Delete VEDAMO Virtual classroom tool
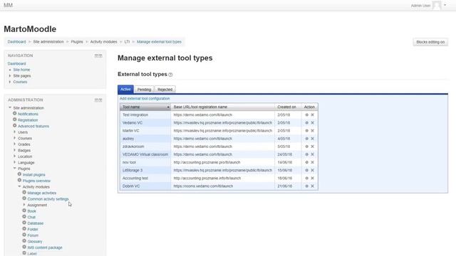The height and width of the screenshot is (256, 456). 312,154
